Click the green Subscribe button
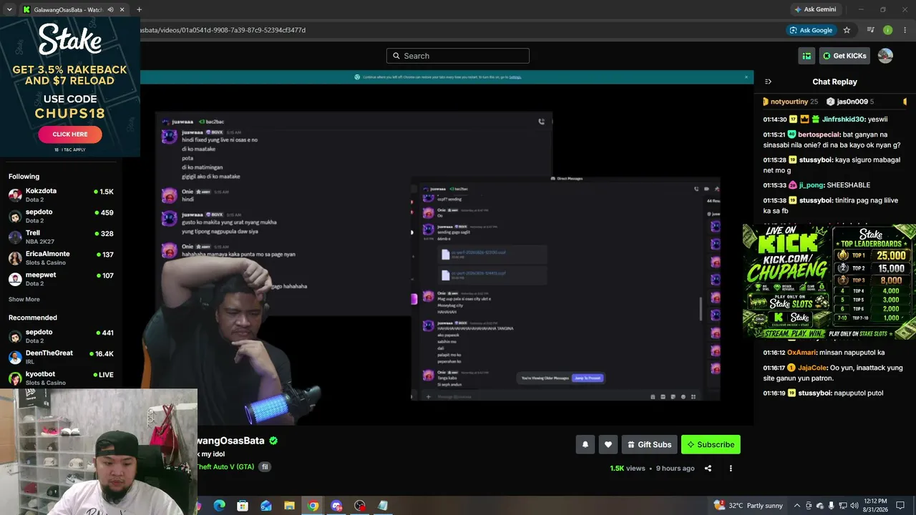The height and width of the screenshot is (515, 916). [711, 444]
